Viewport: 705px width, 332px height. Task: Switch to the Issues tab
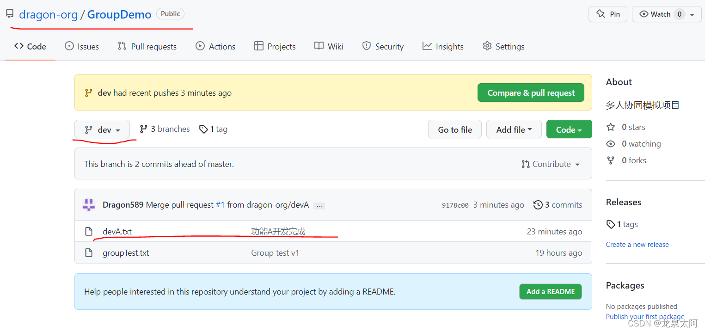click(82, 46)
